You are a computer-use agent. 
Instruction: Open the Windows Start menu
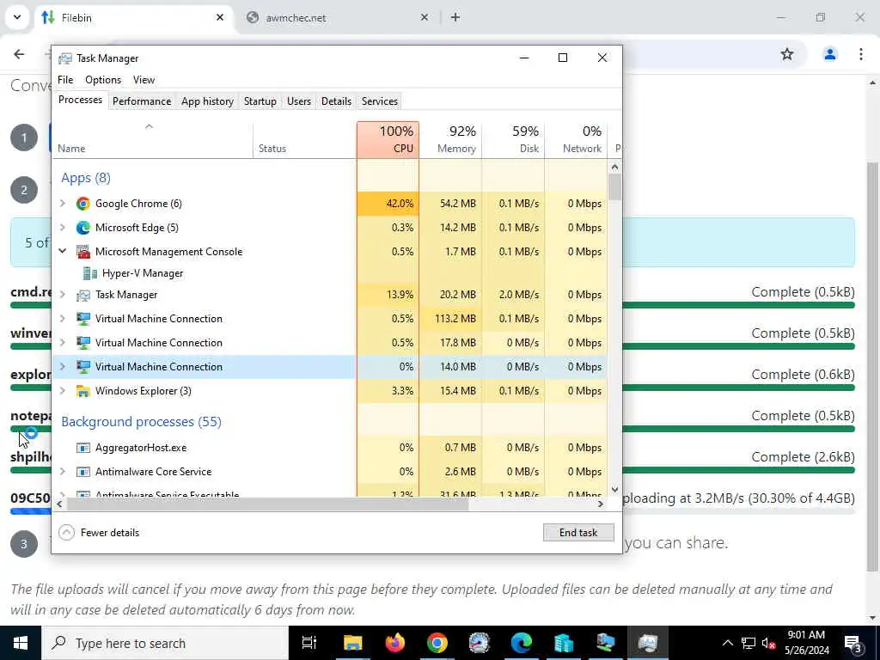(21, 643)
